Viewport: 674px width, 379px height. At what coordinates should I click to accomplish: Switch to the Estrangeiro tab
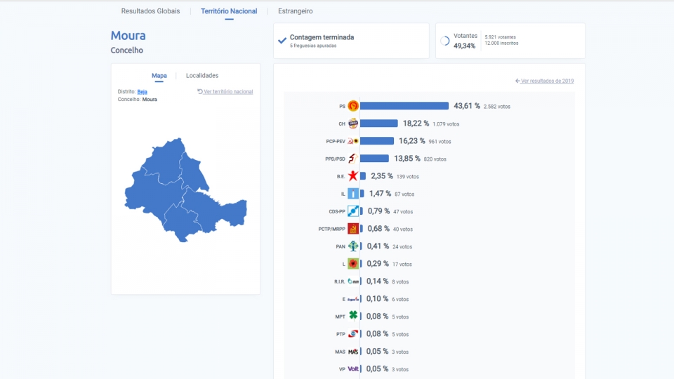(296, 11)
